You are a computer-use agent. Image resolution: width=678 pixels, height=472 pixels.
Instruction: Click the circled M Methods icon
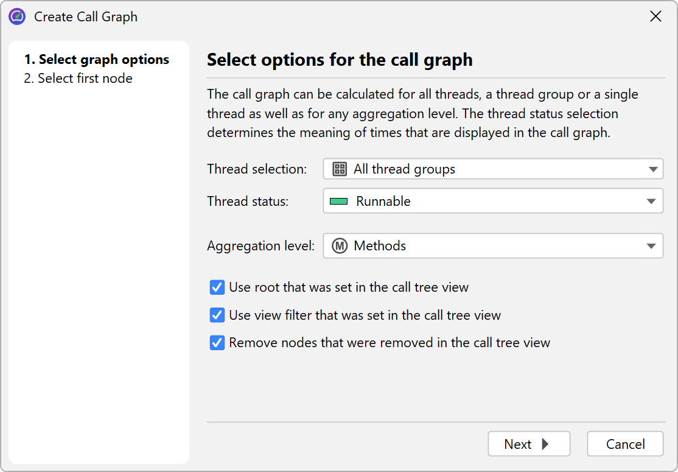(x=340, y=246)
